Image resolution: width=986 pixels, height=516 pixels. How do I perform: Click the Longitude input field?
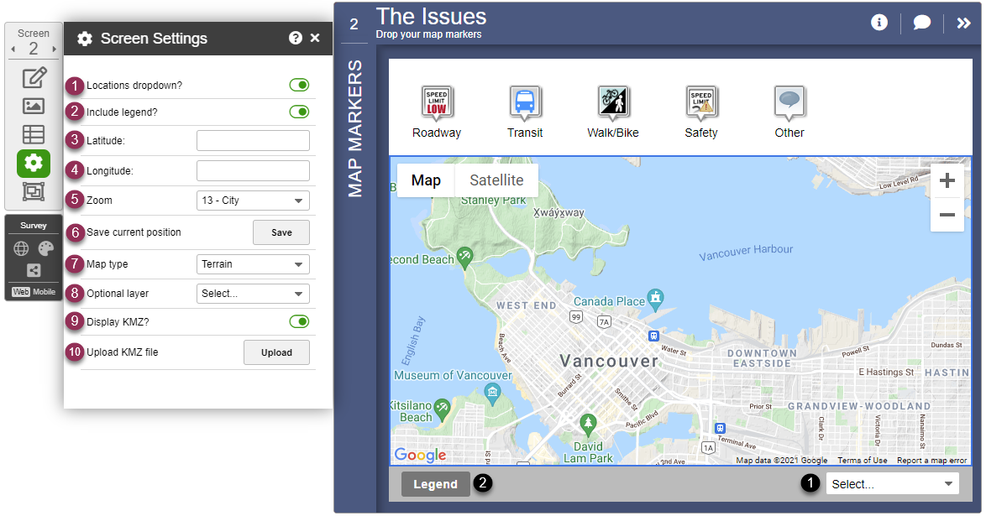coord(253,171)
